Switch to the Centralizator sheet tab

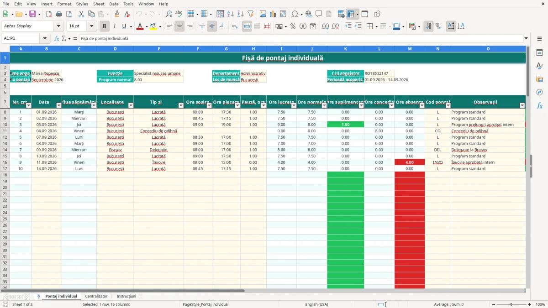click(96, 296)
